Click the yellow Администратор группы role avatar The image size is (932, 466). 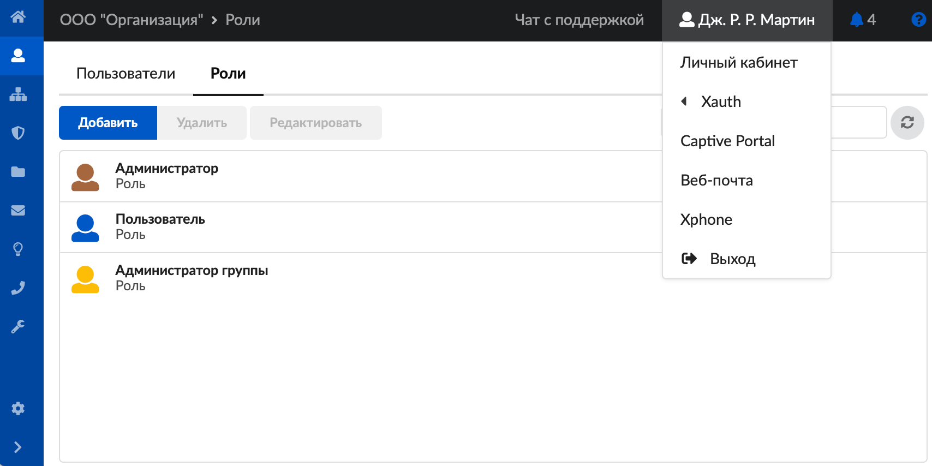coord(85,279)
